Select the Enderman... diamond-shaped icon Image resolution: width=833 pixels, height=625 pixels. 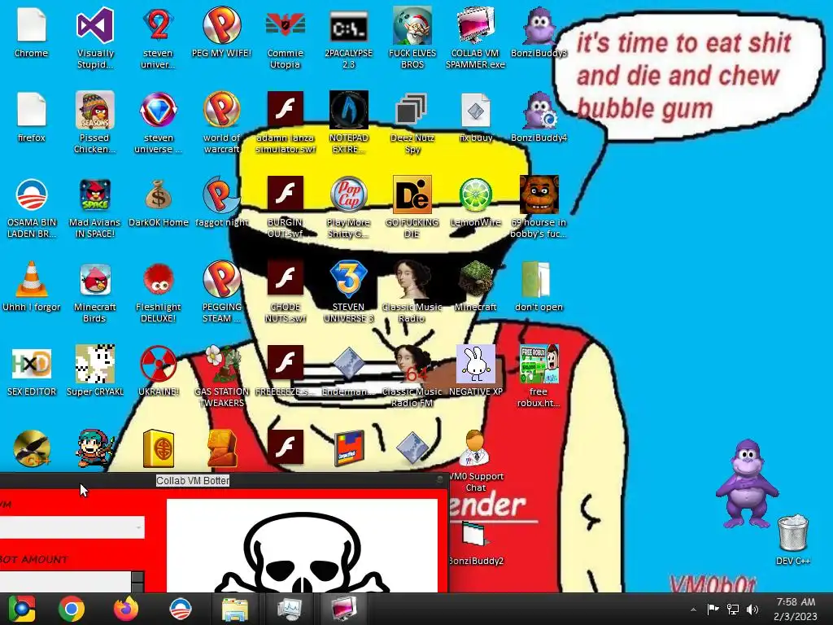348,371
